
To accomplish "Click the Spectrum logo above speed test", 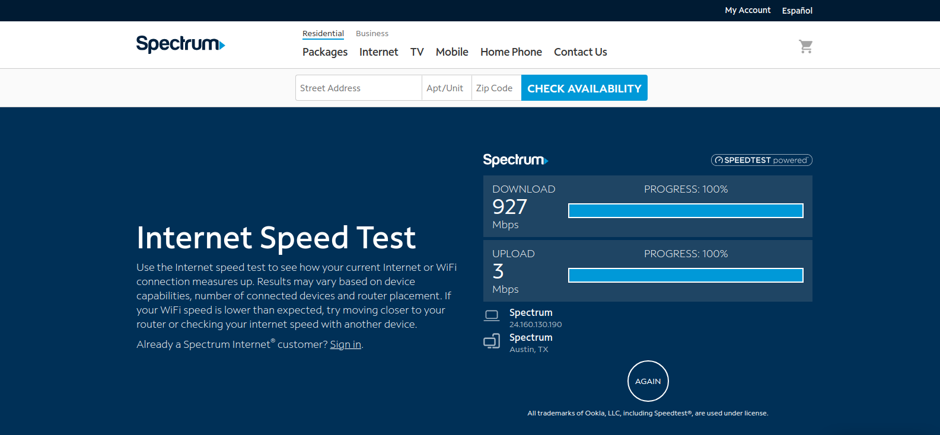I will (515, 160).
